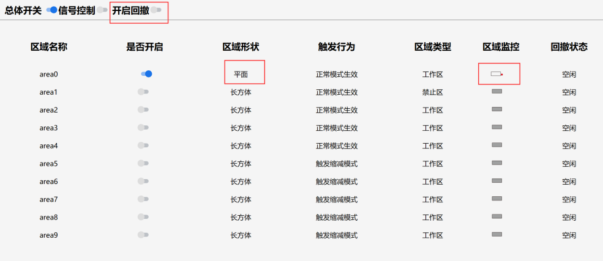Select the area8 name cell
Screen dimensions: 603x261
pos(48,217)
